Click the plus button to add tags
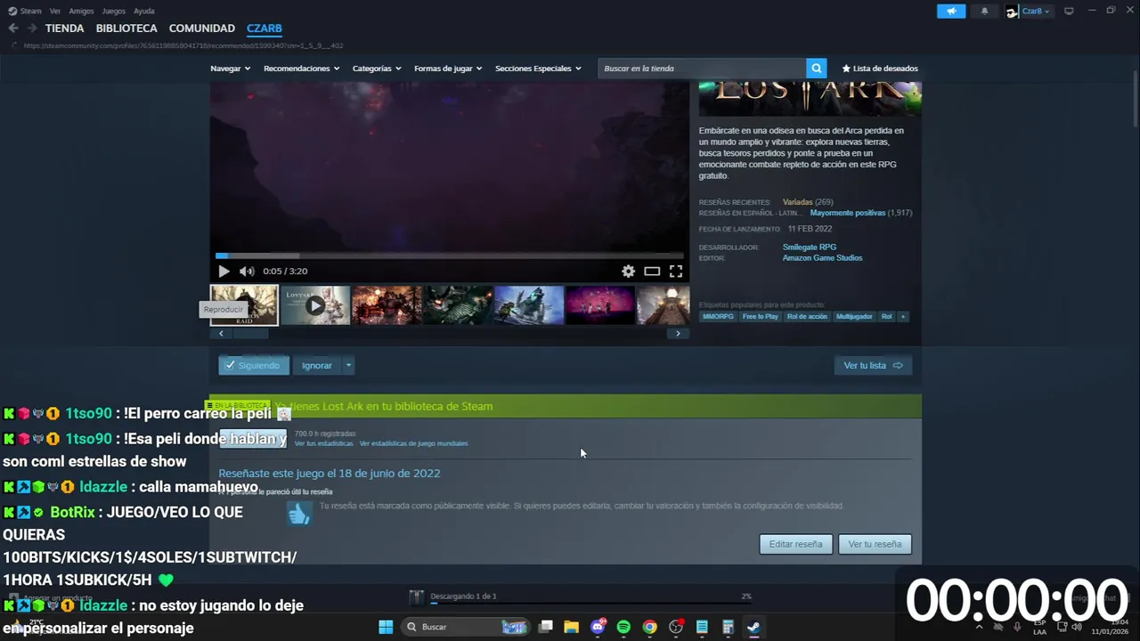The image size is (1140, 641). pyautogui.click(x=903, y=316)
